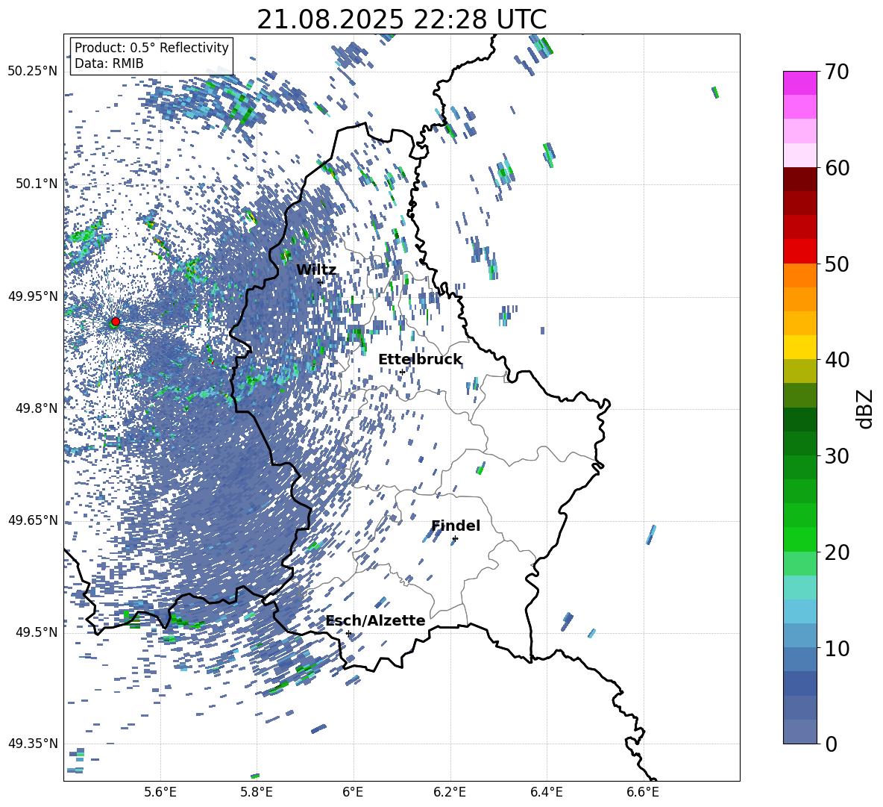Click the bright green colorbar segment just above 20
The height and width of the screenshot is (807, 883).
(800, 539)
